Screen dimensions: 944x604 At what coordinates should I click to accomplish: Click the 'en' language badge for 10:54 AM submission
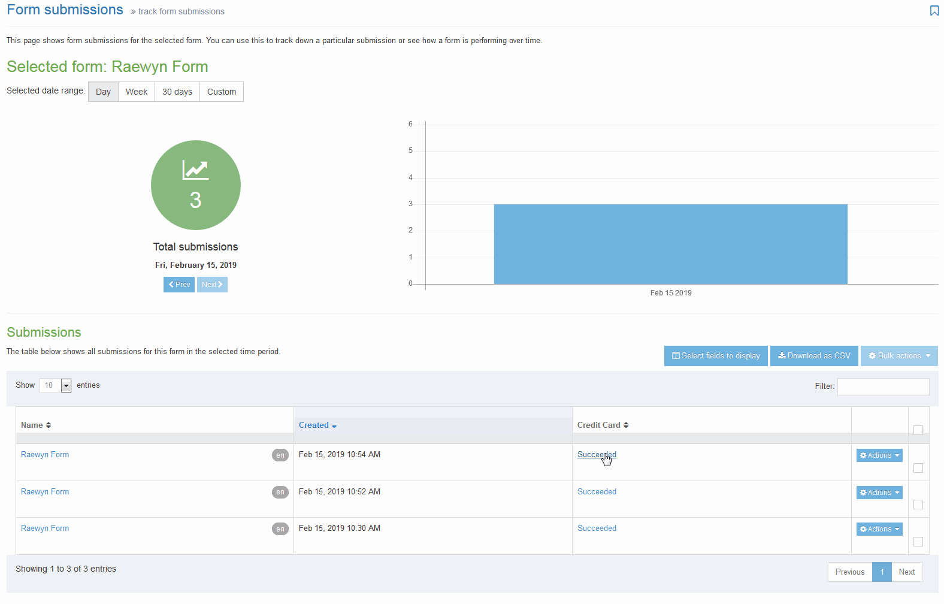[280, 455]
